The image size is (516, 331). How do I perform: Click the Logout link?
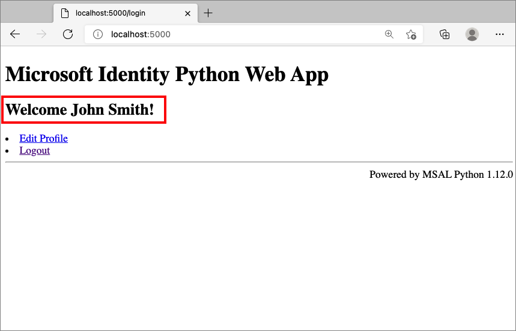click(x=35, y=151)
